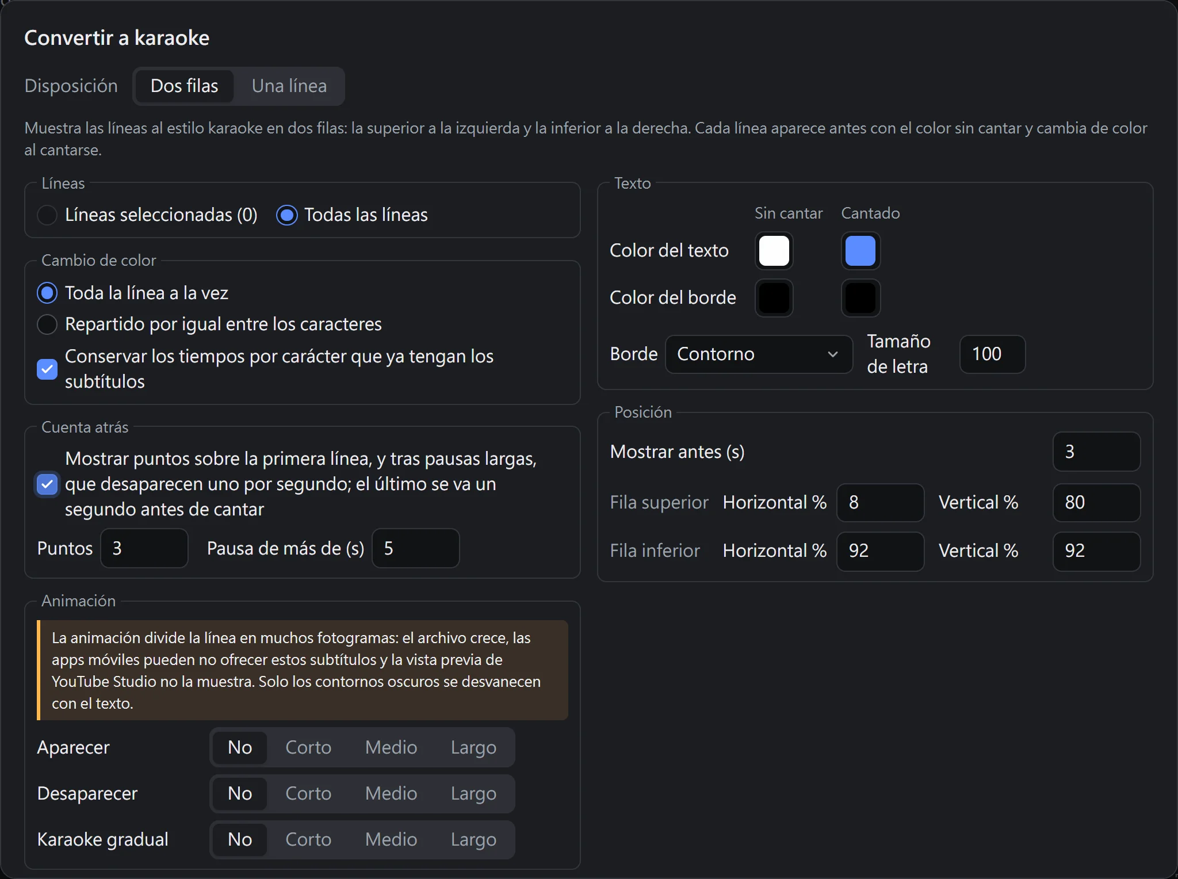Set Aparecer animation to Corto
1178x879 pixels.
(308, 748)
